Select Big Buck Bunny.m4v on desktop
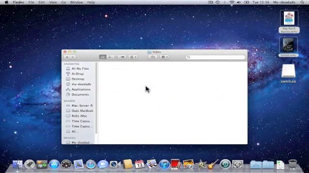Viewport: 309px width, 173px height. coord(289,22)
